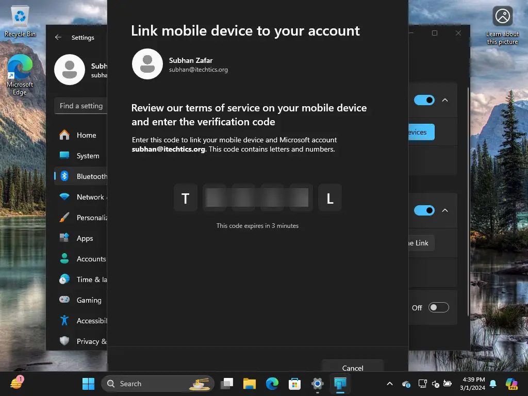Open Personalization in the Settings sidebar

coord(81,218)
